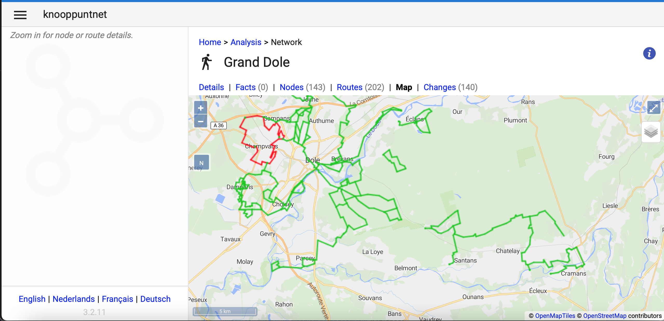664x321 pixels.
Task: Click the hiking pedestrian icon
Action: [x=206, y=62]
